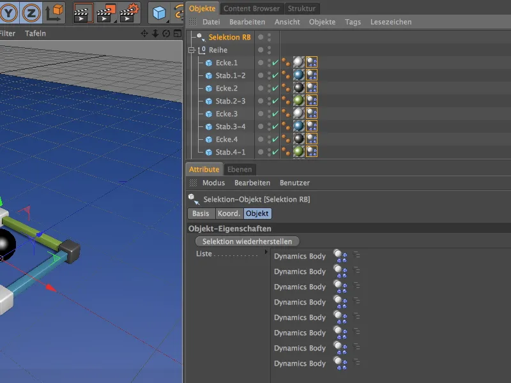
Task: Click the coordinate system cube icon
Action: tap(54, 12)
